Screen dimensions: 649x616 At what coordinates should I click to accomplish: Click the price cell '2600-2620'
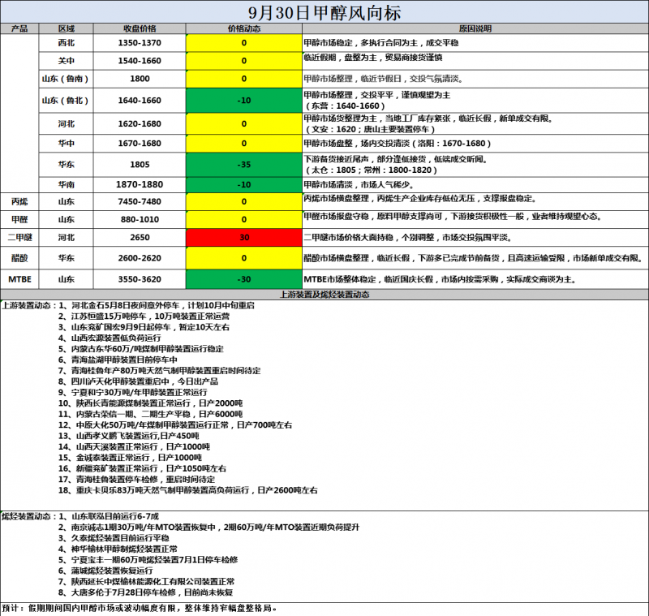click(x=140, y=258)
